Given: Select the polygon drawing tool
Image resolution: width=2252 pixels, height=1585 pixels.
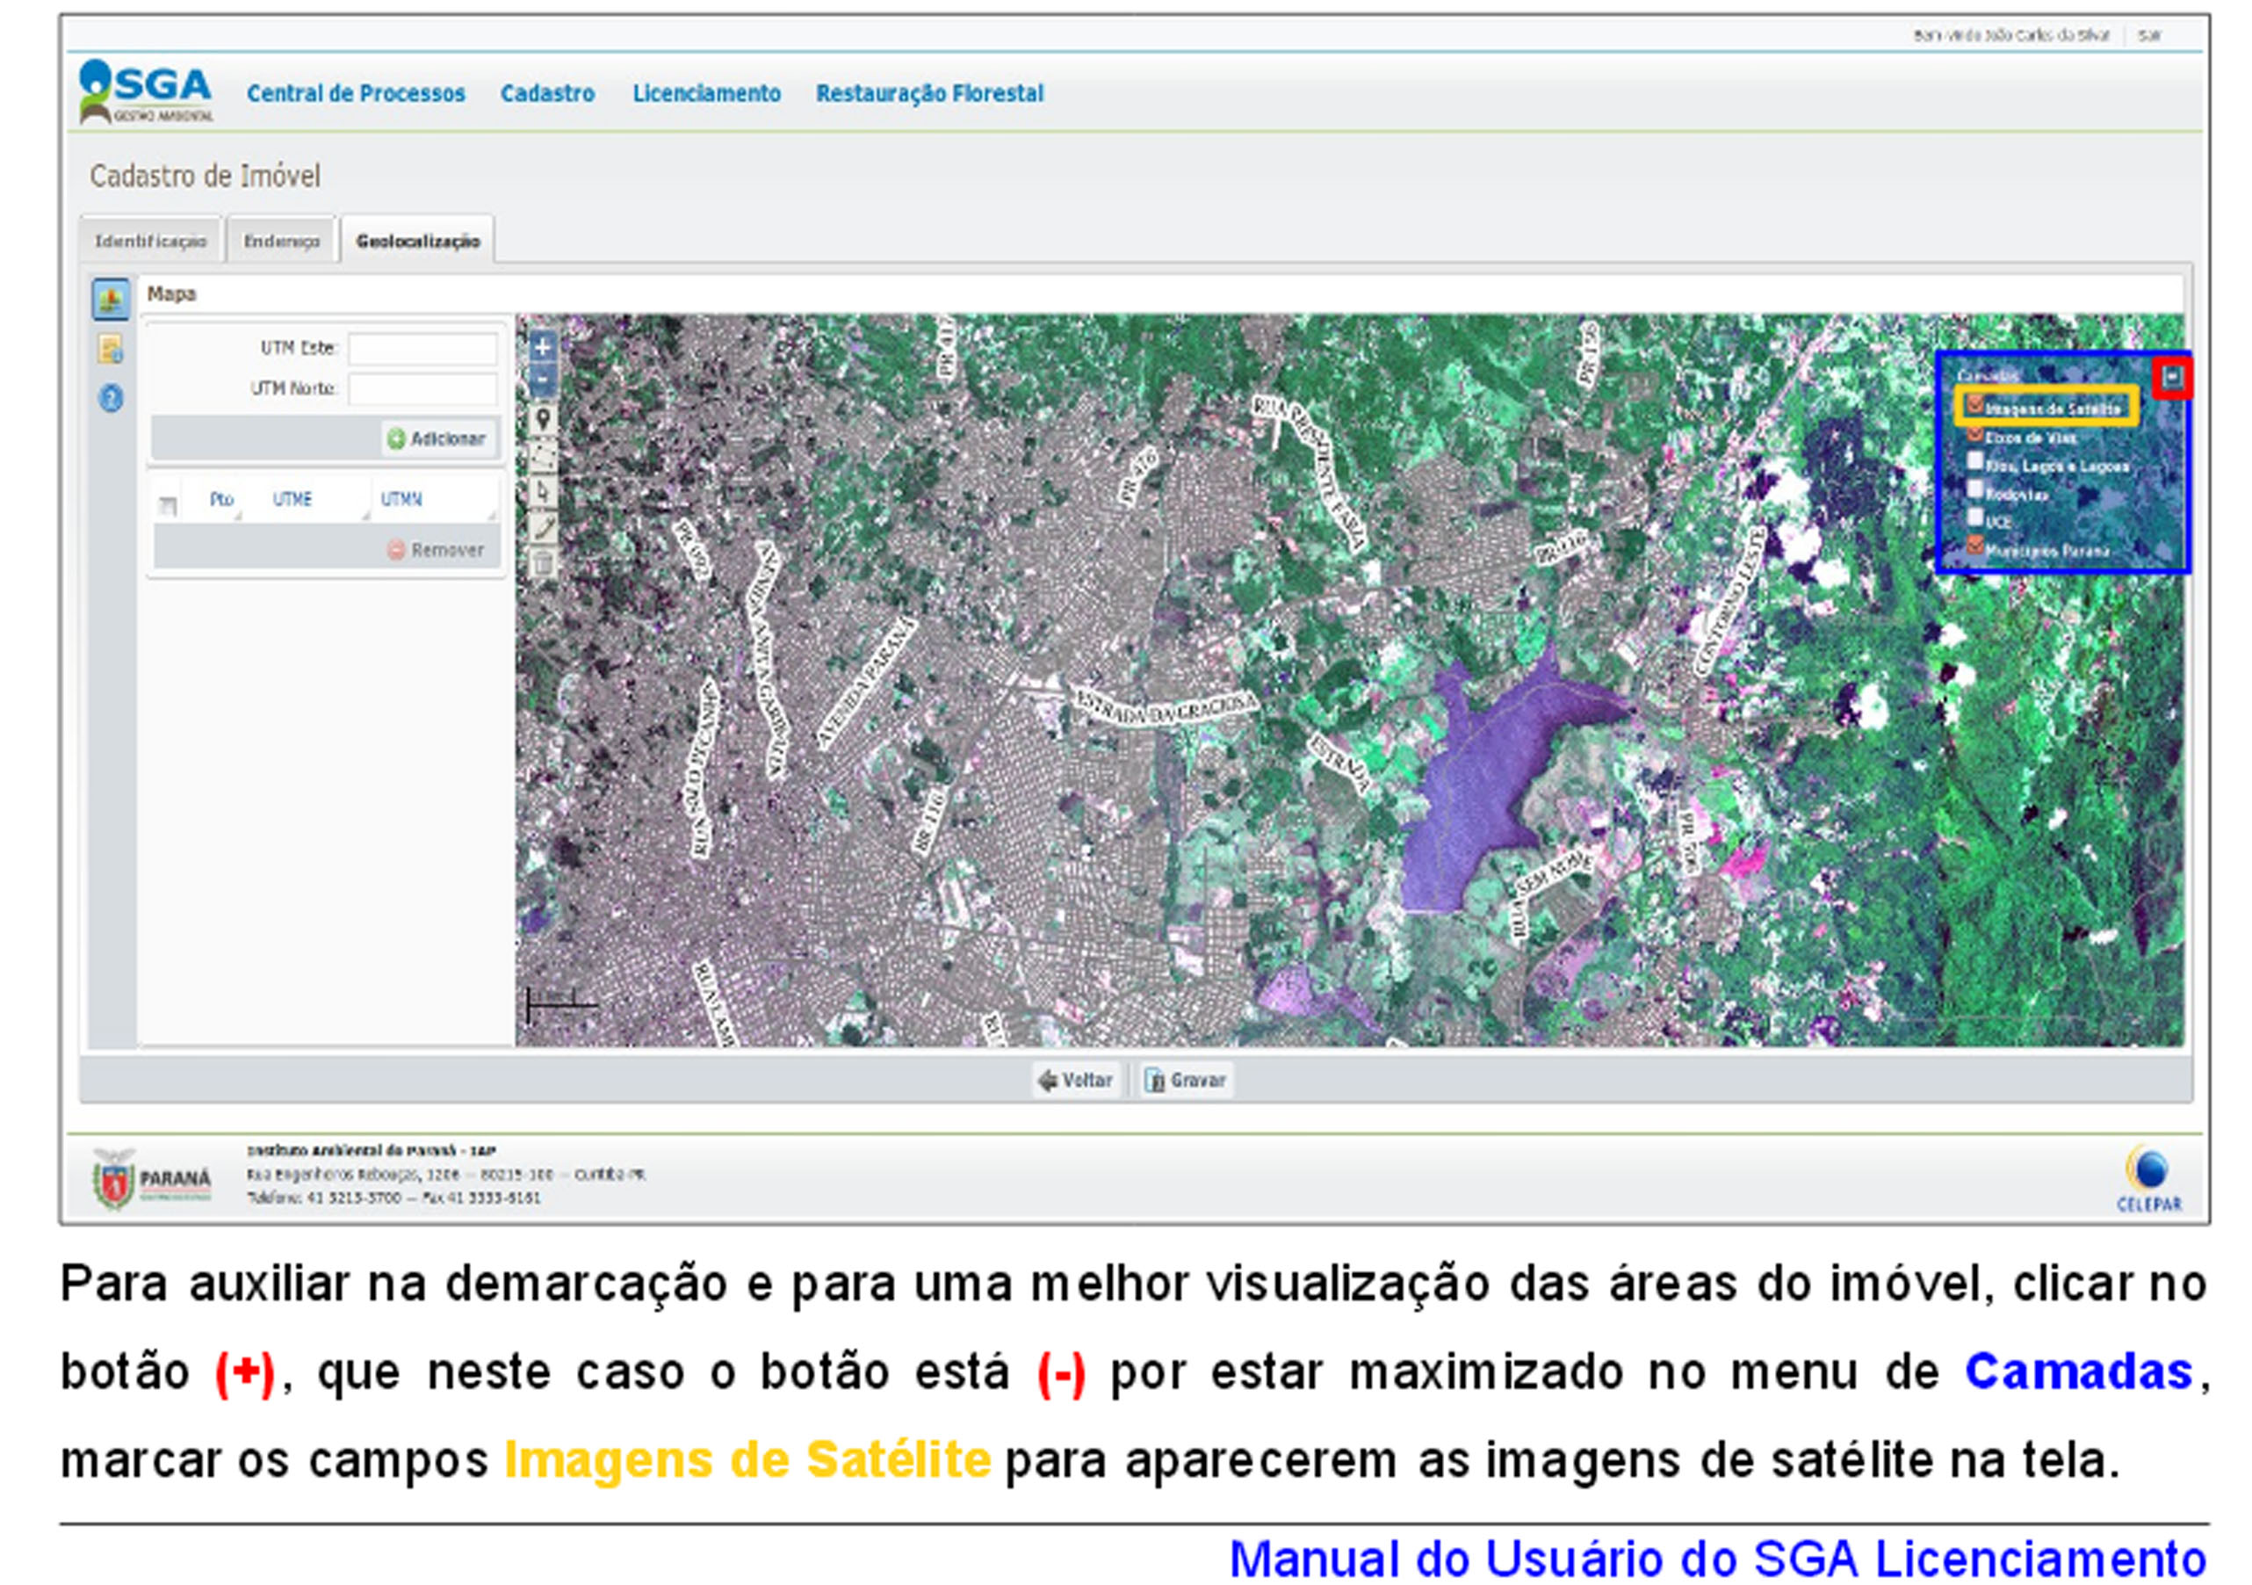Looking at the screenshot, I should [x=544, y=458].
